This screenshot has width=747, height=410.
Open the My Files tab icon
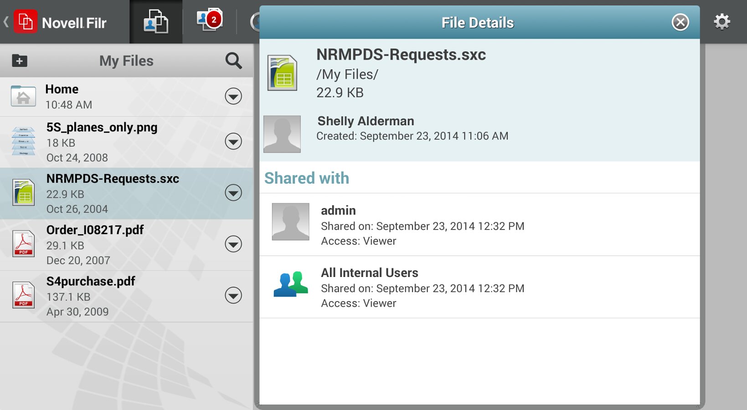[156, 22]
